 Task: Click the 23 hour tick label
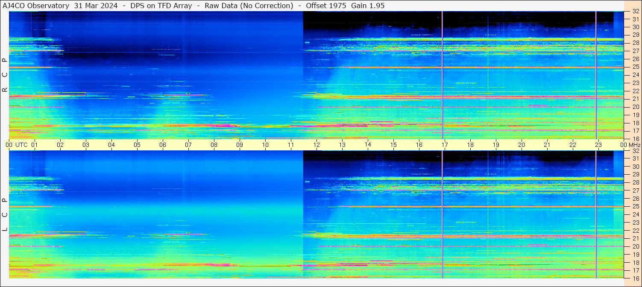click(x=598, y=145)
